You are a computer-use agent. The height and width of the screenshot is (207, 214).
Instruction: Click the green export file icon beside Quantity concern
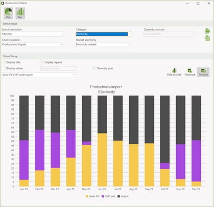coord(207,31)
